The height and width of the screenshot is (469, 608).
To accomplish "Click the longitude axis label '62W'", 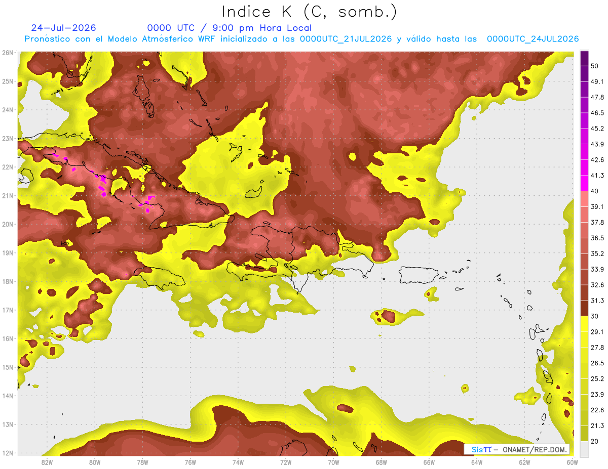I will [x=524, y=462].
